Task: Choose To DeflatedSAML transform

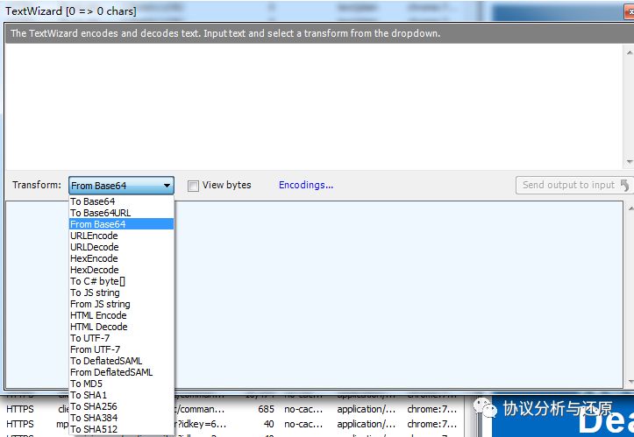Action: [121, 360]
